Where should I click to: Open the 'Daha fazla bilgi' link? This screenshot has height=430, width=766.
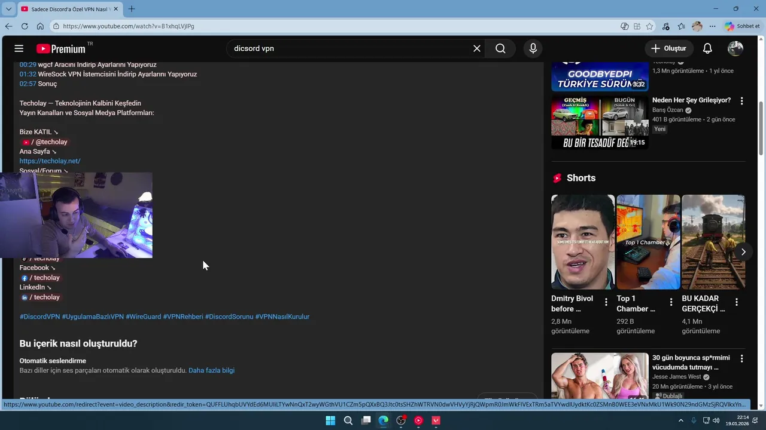211,370
